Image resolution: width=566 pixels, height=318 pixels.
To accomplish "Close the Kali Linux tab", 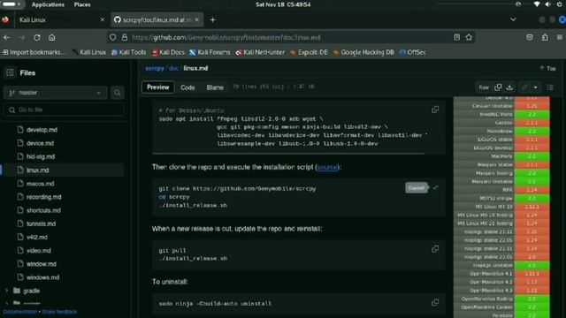I will [x=103, y=19].
